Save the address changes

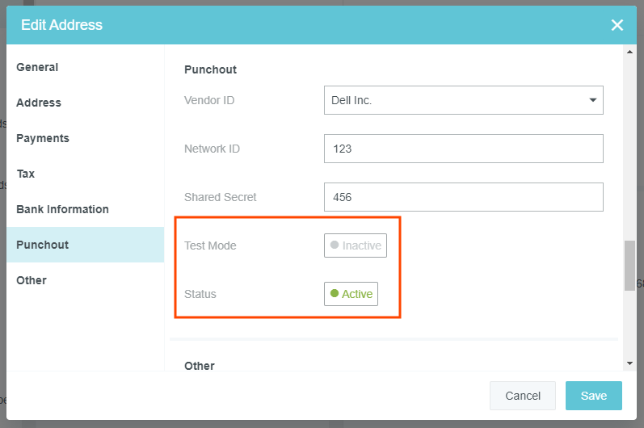tap(593, 396)
